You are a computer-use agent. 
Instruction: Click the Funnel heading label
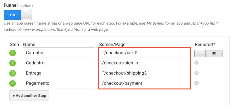click(10, 5)
